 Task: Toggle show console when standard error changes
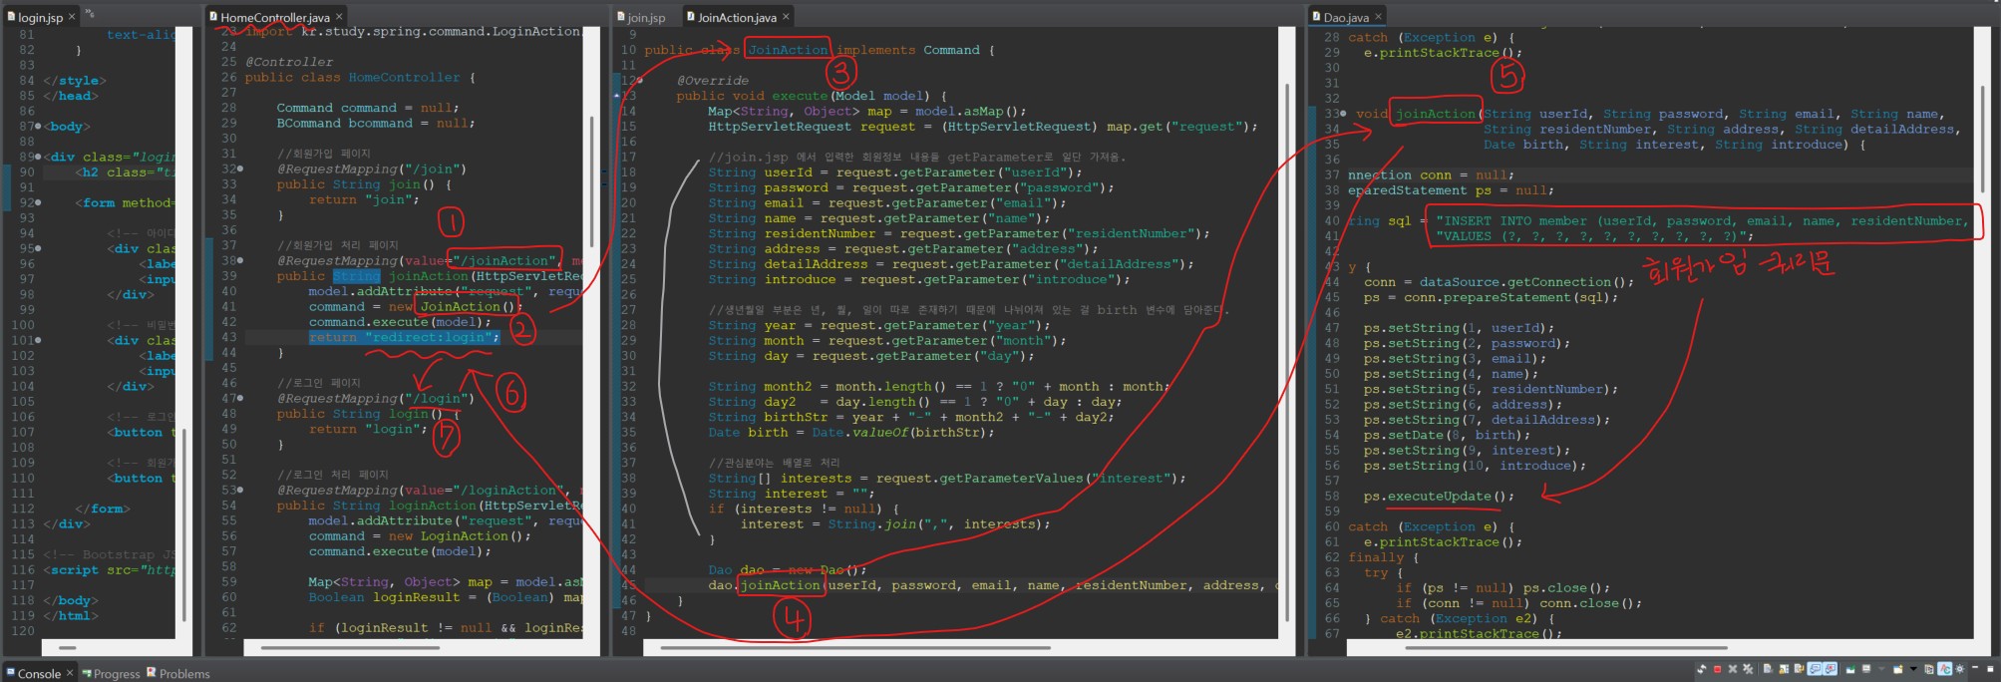coord(1830,669)
